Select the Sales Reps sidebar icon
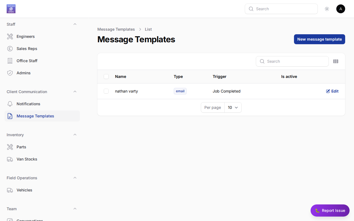 [10, 49]
